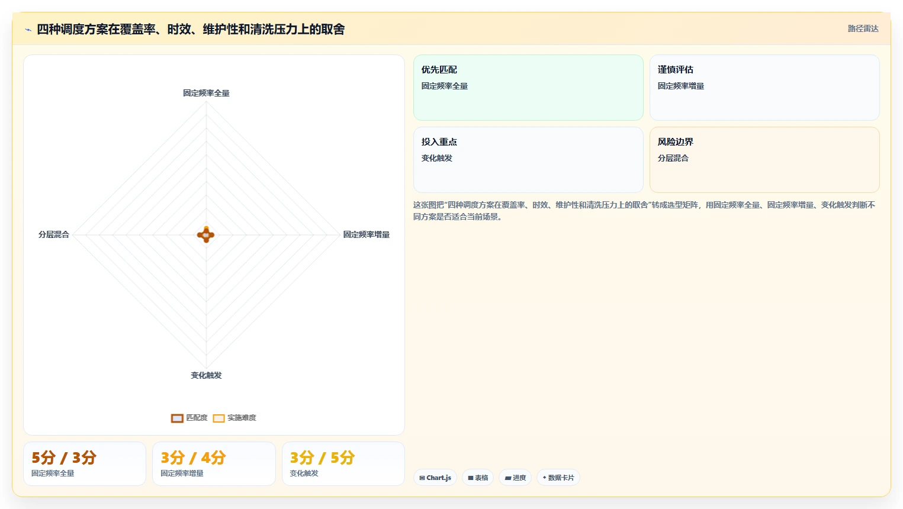Click the 变化触发 radar axis label
903x509 pixels.
pyautogui.click(x=206, y=375)
